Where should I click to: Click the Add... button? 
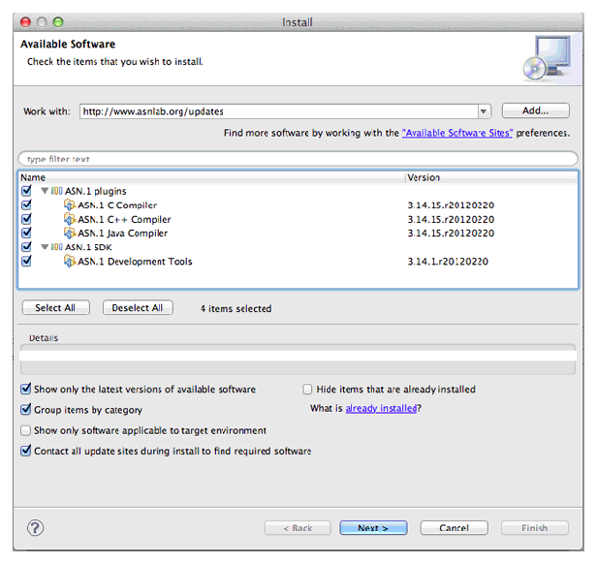536,111
